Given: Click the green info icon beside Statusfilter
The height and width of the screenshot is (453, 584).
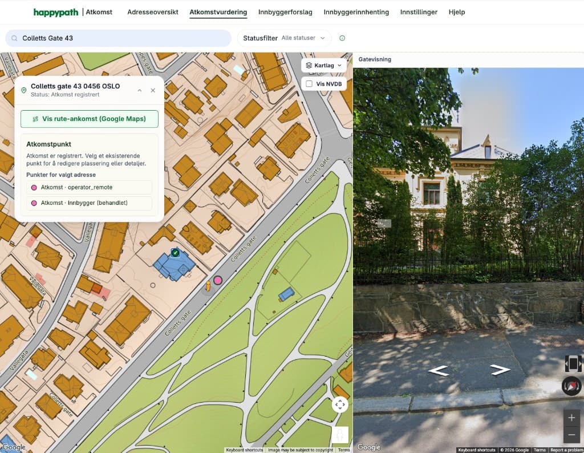Looking at the screenshot, I should (342, 38).
